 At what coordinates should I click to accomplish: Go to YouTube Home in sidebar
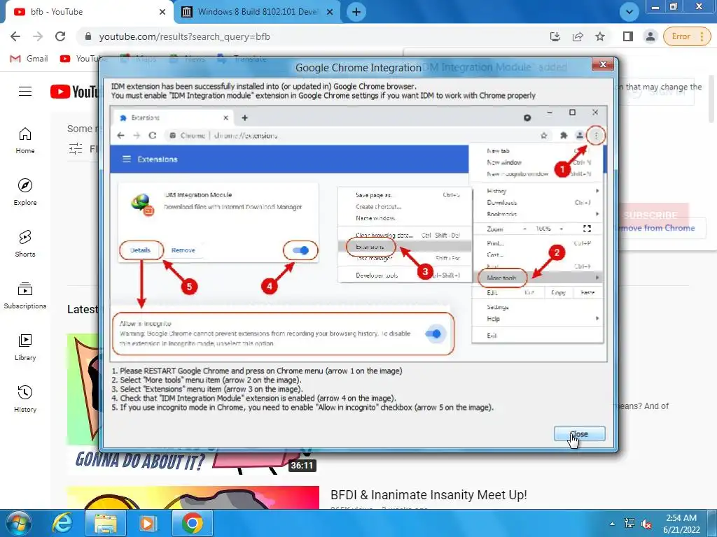coord(25,141)
